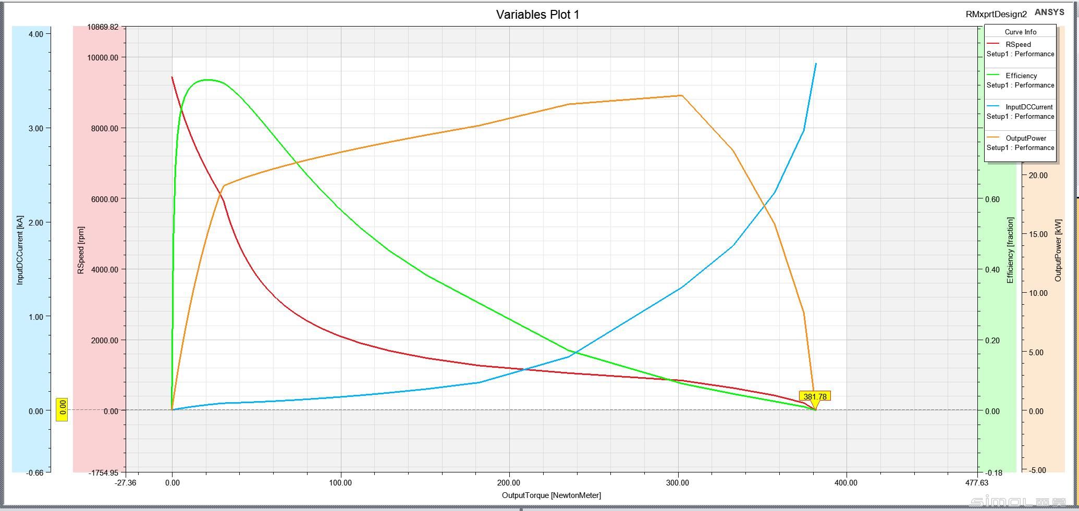Click the RMxprtDesign2 design label
1079x511 pixels.
click(x=996, y=15)
